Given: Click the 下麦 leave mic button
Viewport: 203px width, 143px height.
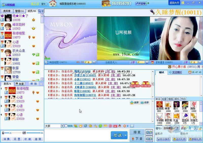Looking at the screenshot, I should coord(137,139).
